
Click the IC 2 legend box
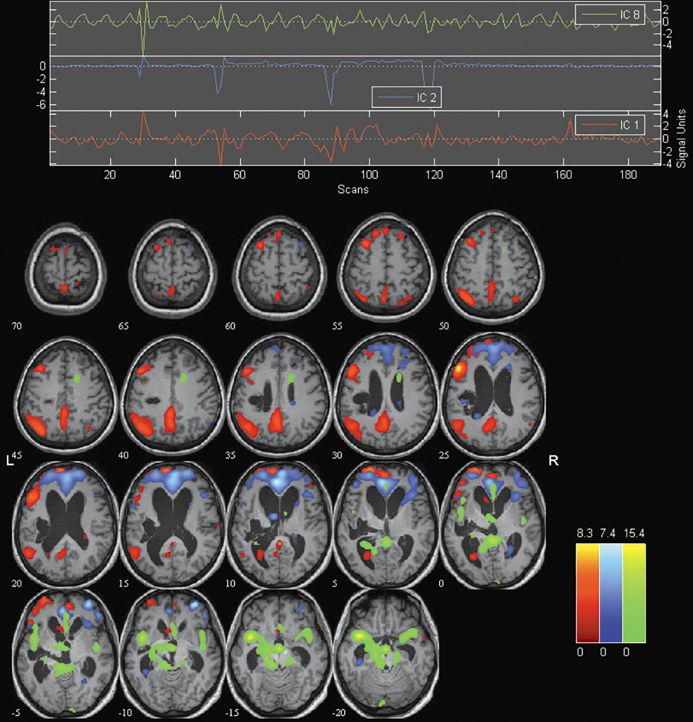coord(406,97)
